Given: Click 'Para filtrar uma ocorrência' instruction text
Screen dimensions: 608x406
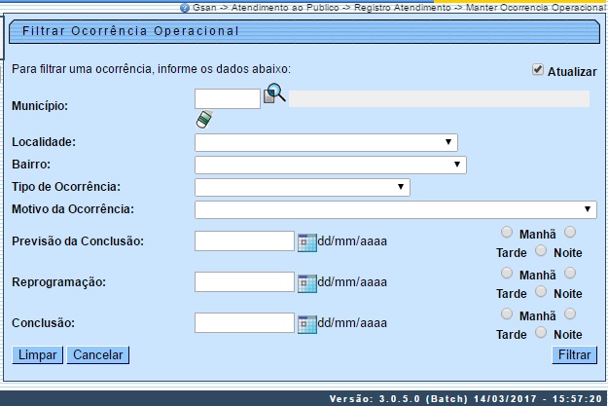Looking at the screenshot, I should pos(151,69).
